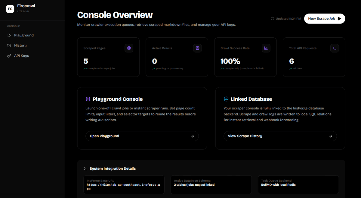Click the Playground play triangle icon
This screenshot has width=361, height=198.
(x=9, y=35)
